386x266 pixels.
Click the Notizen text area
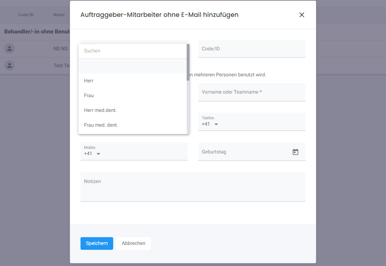pyautogui.click(x=193, y=186)
